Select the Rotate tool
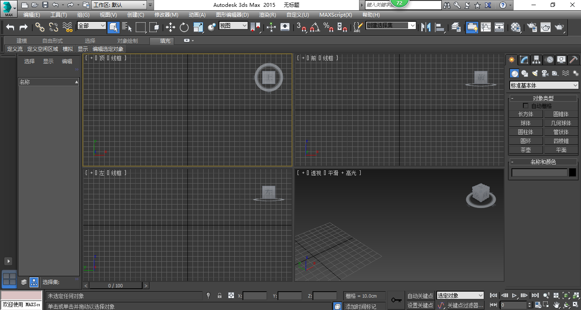Viewport: 581px width, 310px height. pyautogui.click(x=184, y=27)
